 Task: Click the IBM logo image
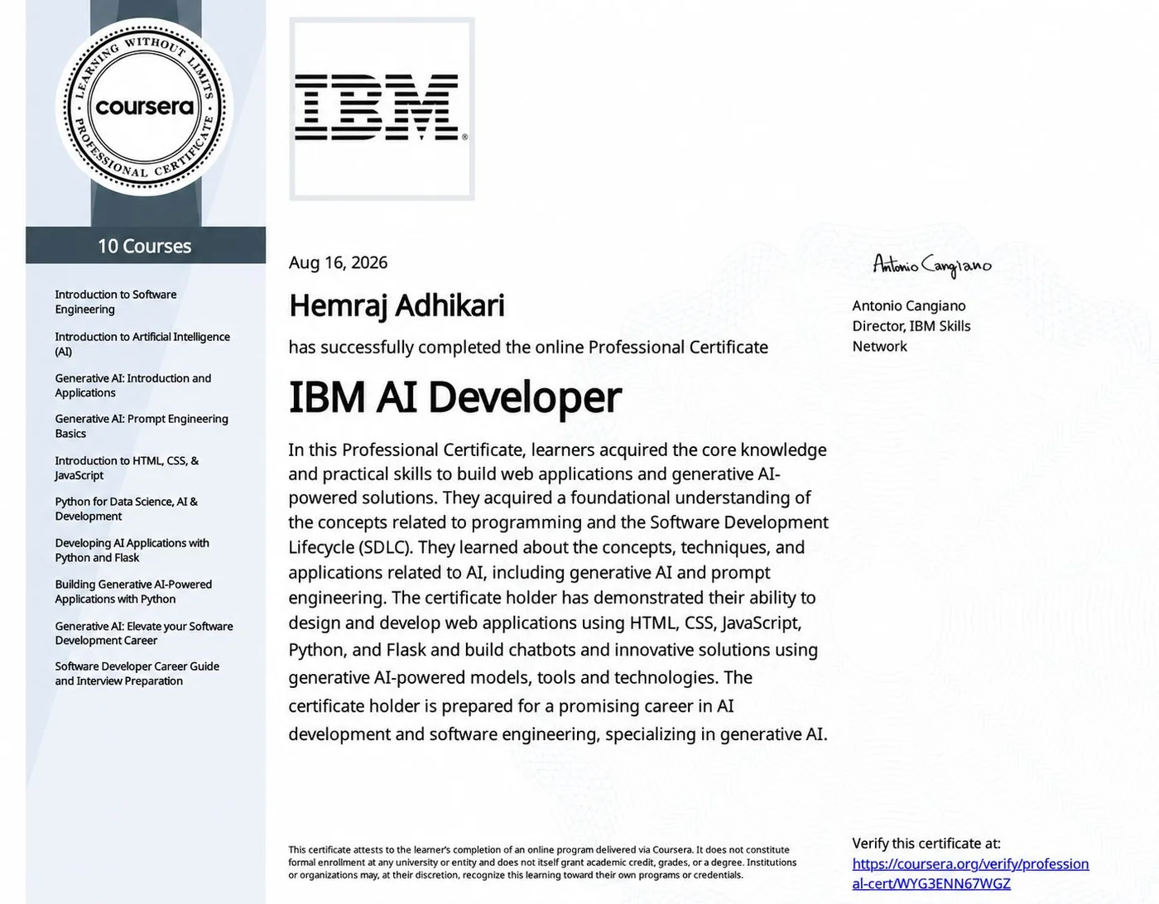click(x=382, y=108)
